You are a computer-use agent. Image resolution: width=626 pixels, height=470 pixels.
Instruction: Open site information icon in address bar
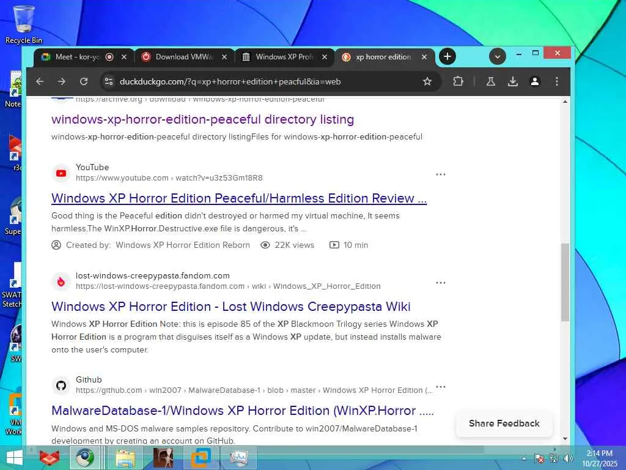tap(109, 81)
